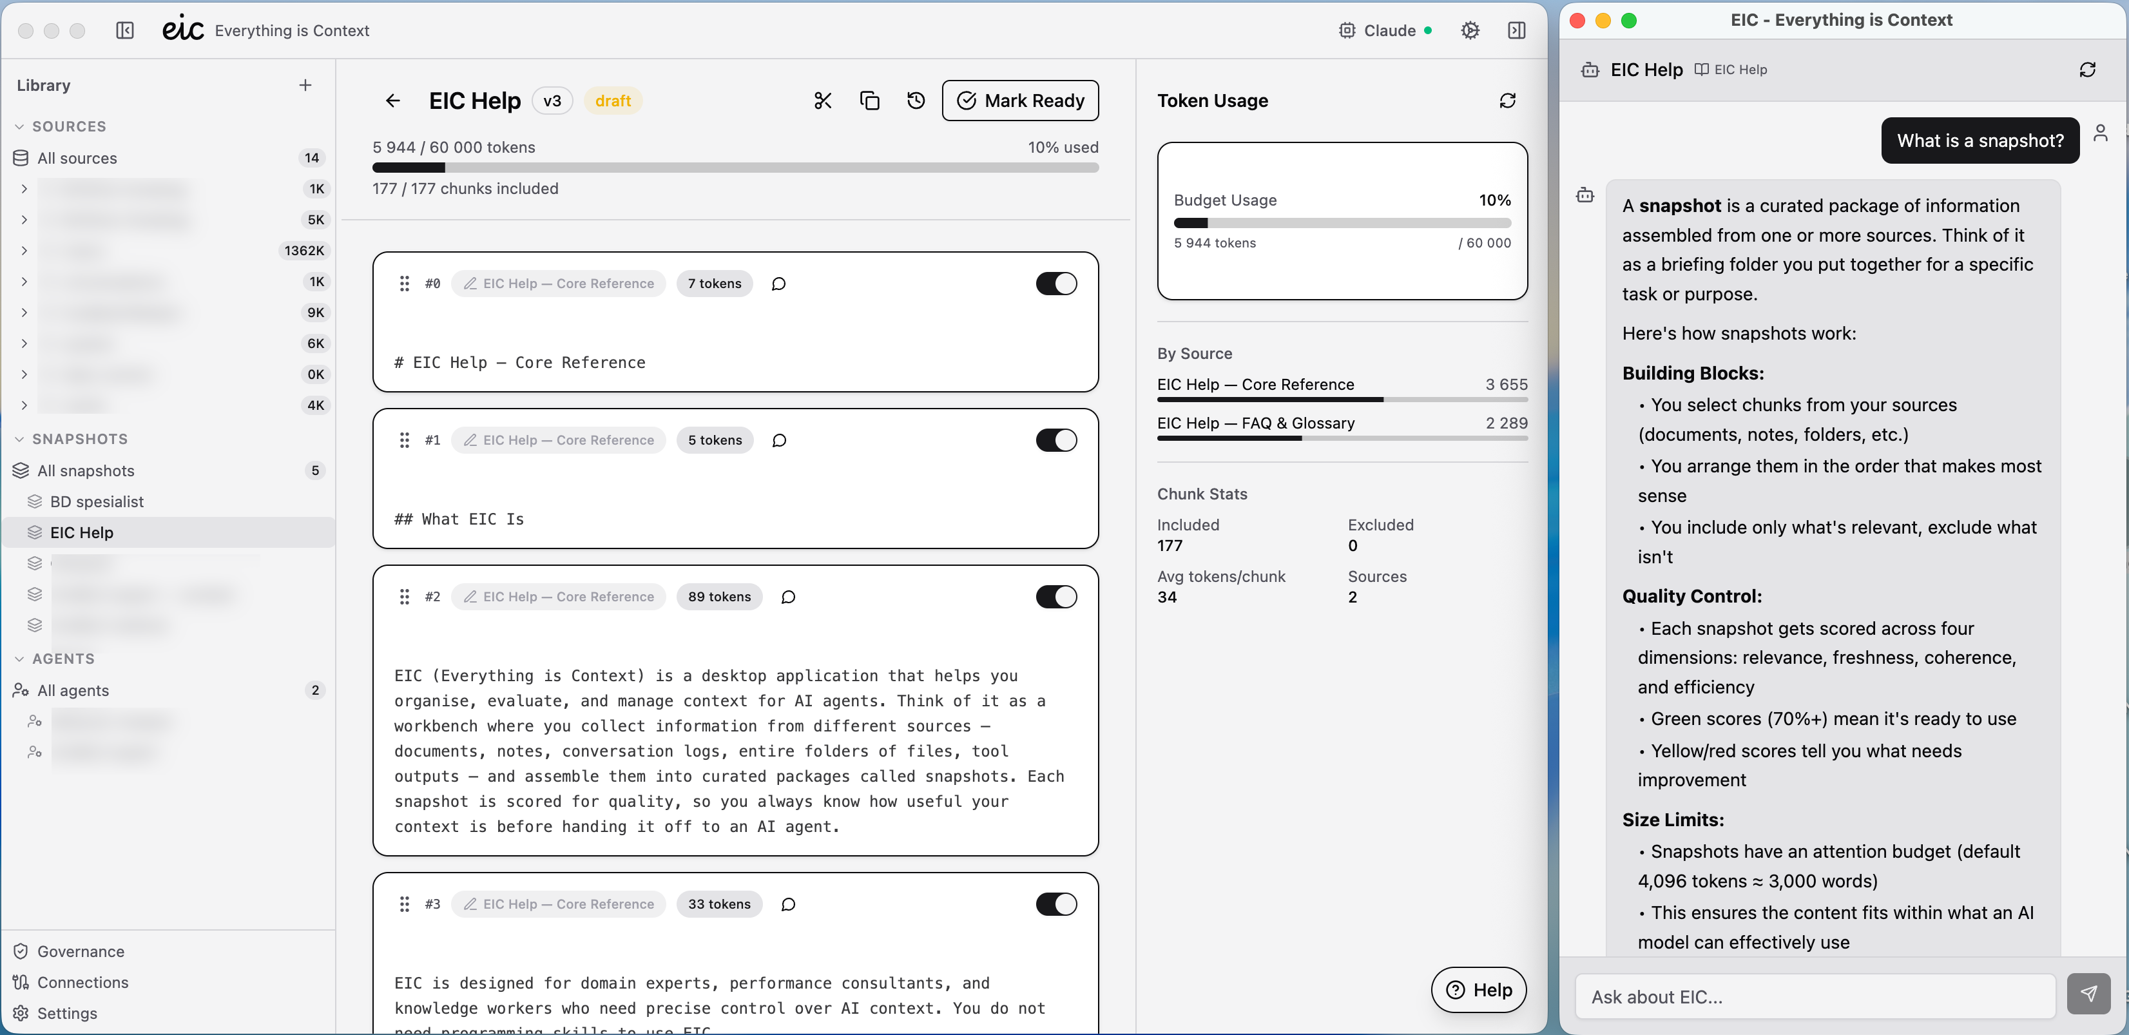Expand the source row showing 1362K
This screenshot has width=2129, height=1035.
[x=24, y=251]
